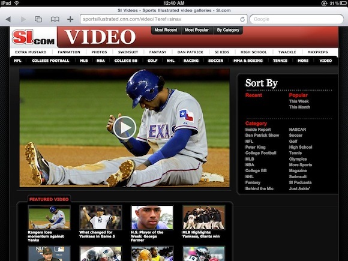Select Tennis in the black sports bar
Screen dimensions: 348x261
[x=280, y=61]
